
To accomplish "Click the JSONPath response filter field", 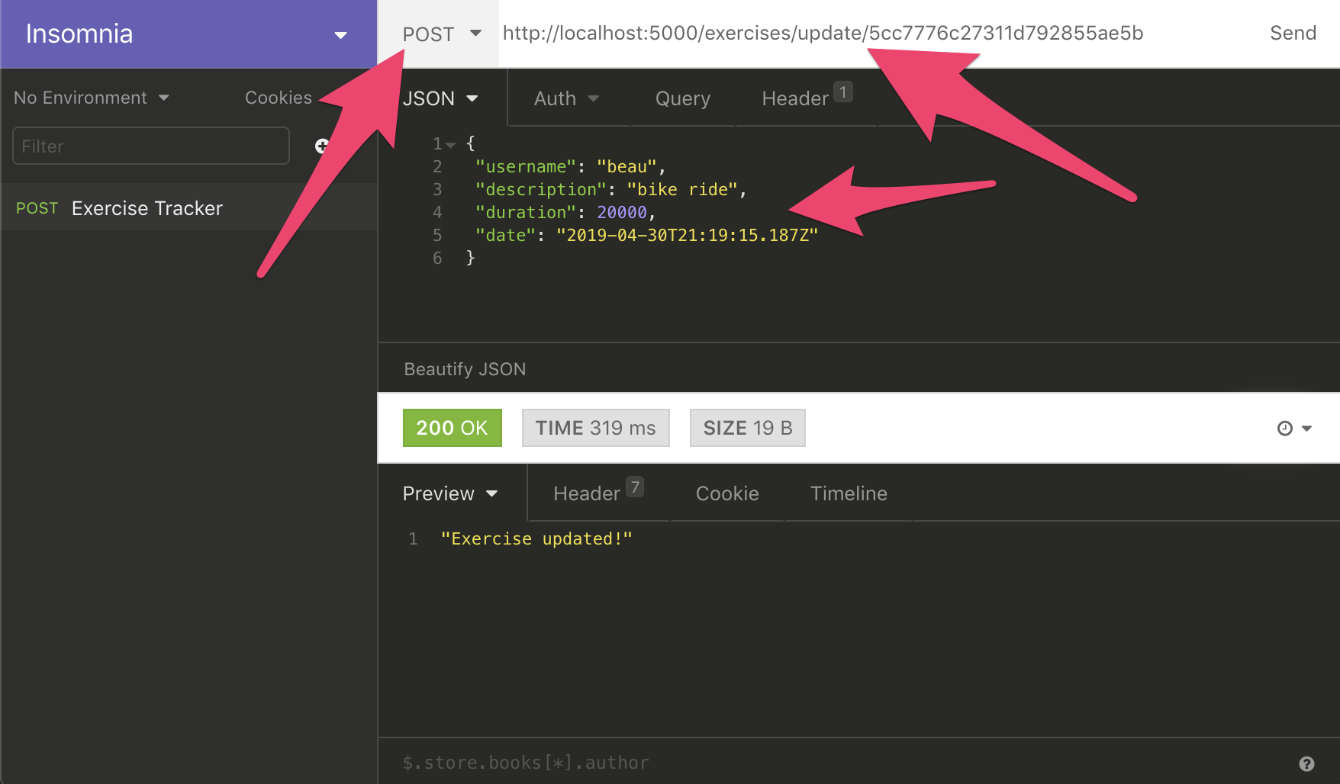I will (x=687, y=762).
